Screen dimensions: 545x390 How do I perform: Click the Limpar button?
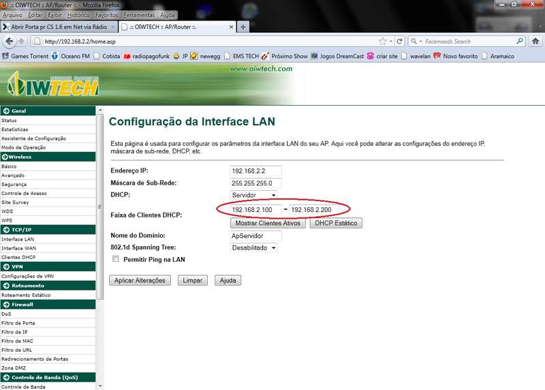(x=193, y=280)
